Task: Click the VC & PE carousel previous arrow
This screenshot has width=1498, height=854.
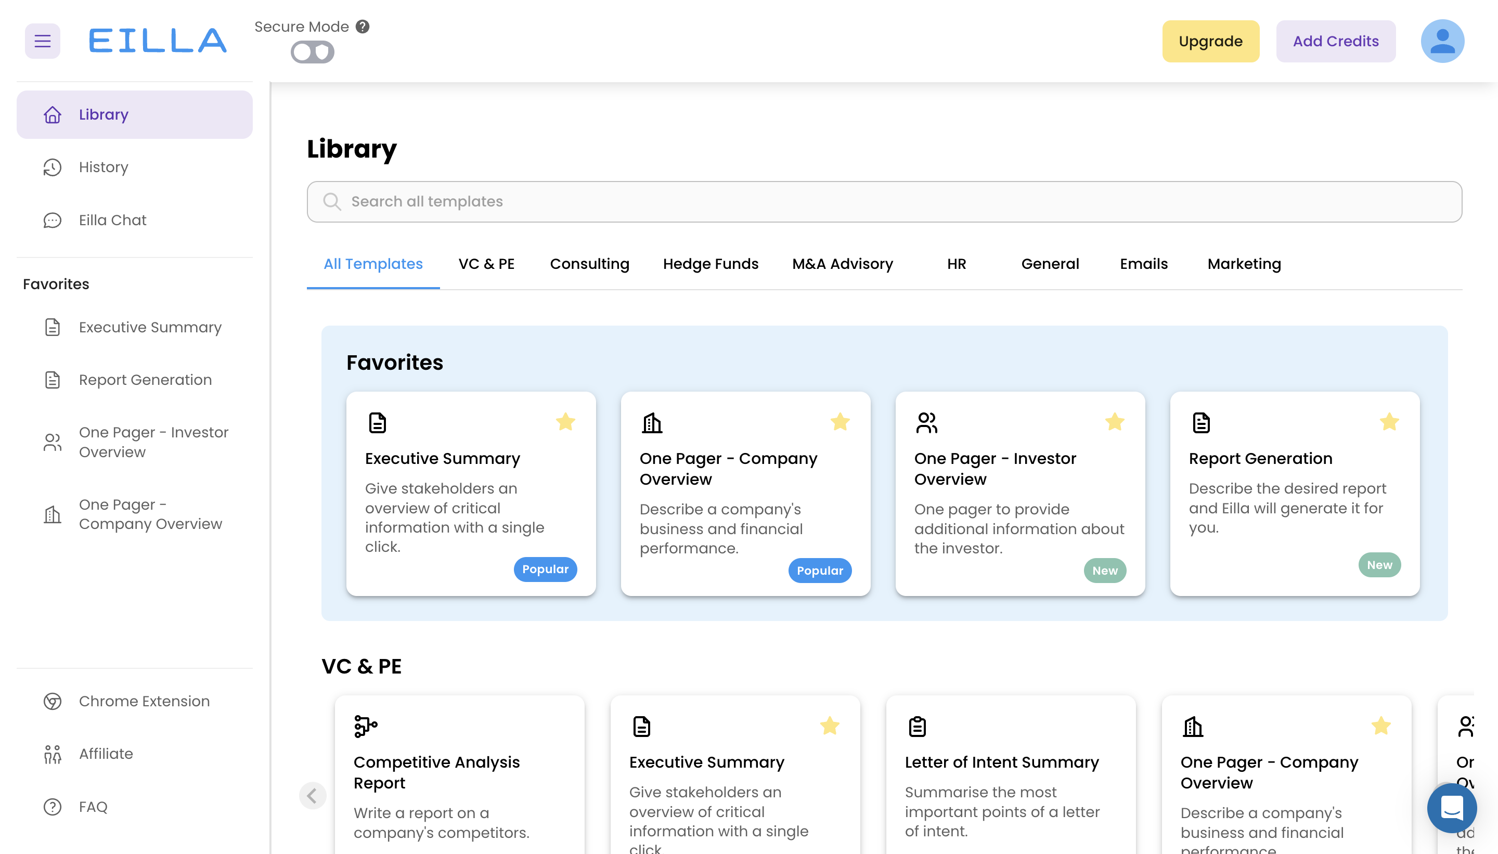Action: [312, 796]
